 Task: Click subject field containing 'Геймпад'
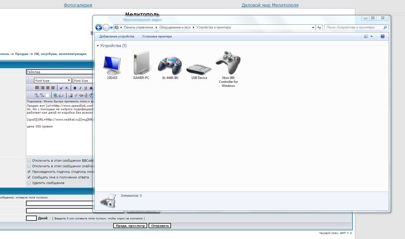click(59, 72)
